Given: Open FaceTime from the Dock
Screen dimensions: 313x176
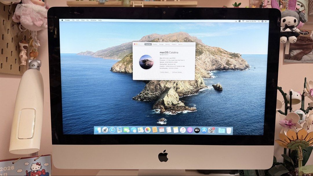Looking at the screenshot, I should pos(126,130).
